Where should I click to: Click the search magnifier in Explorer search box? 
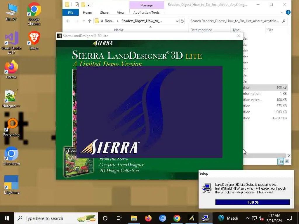coord(284,21)
